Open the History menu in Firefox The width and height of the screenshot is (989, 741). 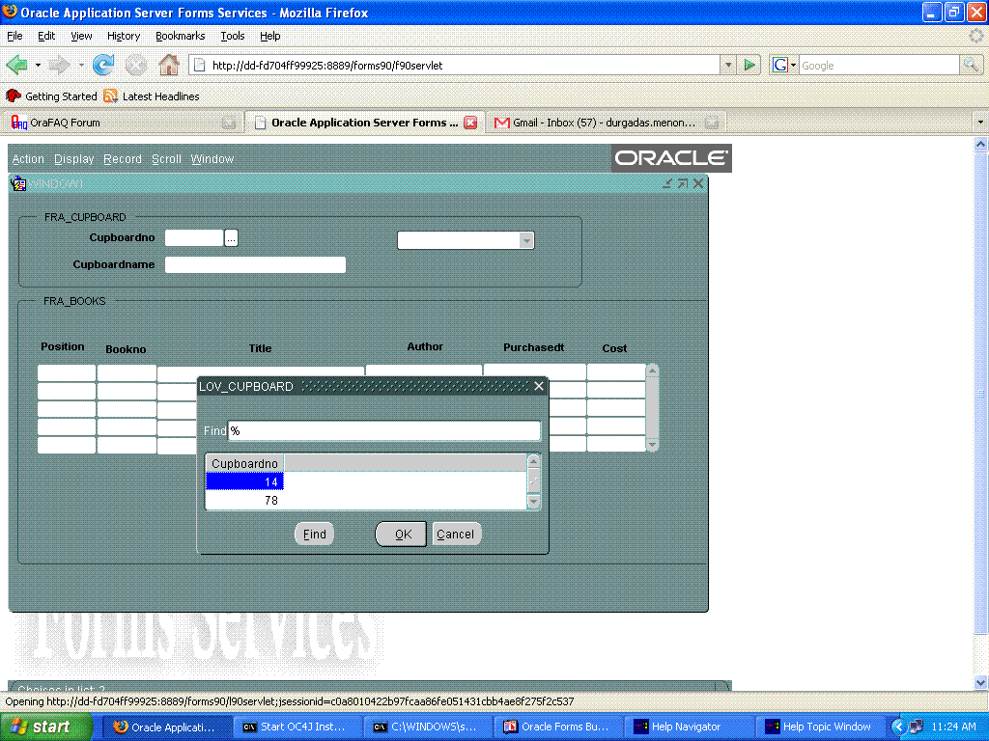point(124,36)
